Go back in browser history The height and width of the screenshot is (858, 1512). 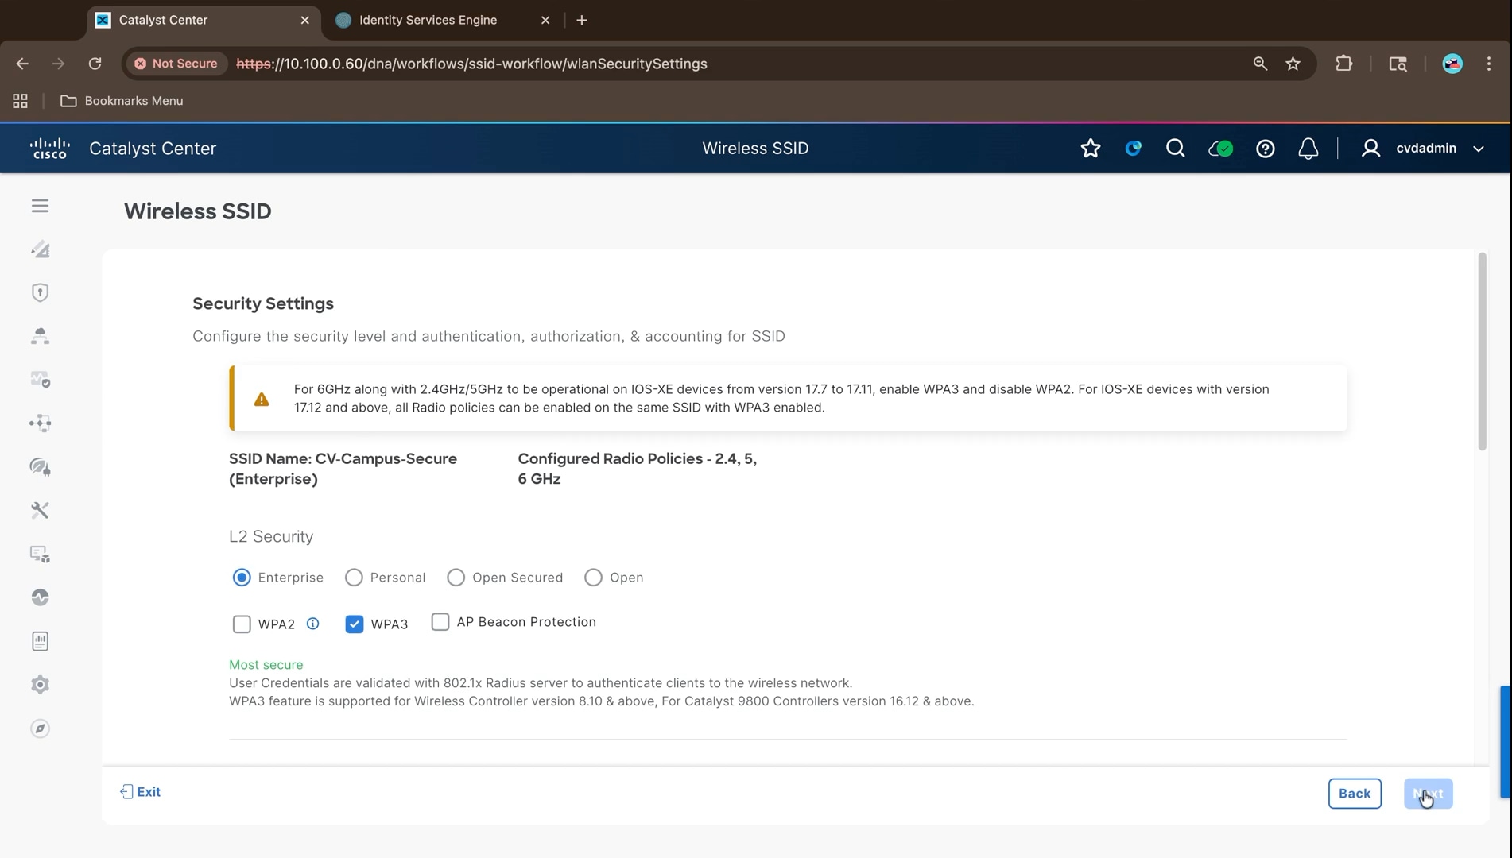click(x=22, y=64)
